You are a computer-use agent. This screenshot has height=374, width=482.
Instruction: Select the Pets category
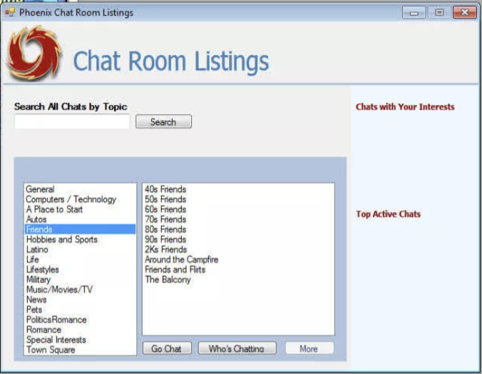coord(80,309)
